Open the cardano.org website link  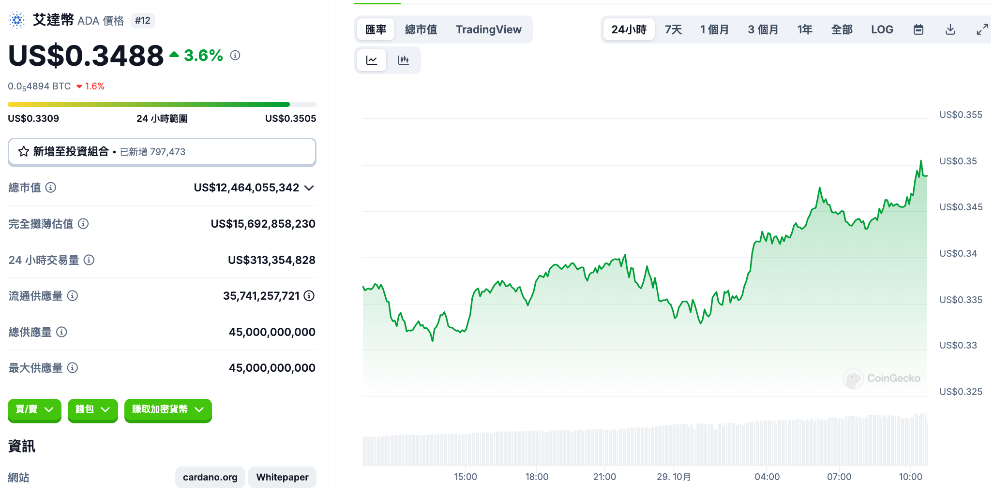210,477
